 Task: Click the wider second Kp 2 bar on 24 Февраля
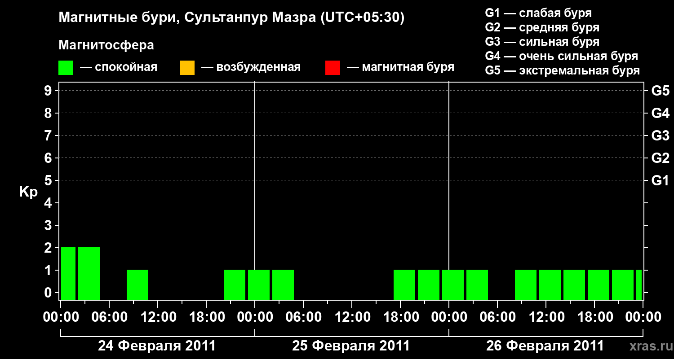tap(89, 273)
